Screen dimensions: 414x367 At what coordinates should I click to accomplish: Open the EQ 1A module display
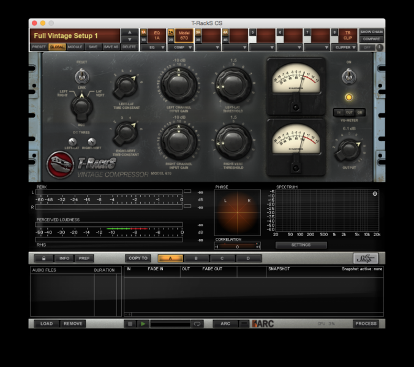tap(157, 35)
